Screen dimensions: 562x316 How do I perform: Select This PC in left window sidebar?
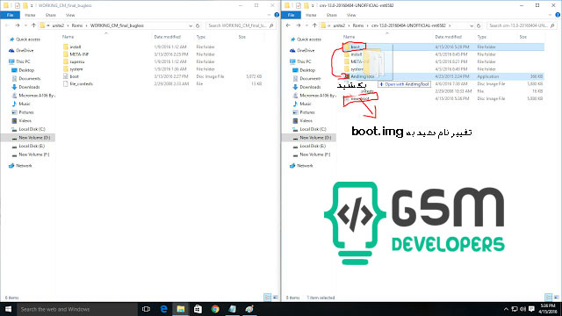(x=19, y=61)
